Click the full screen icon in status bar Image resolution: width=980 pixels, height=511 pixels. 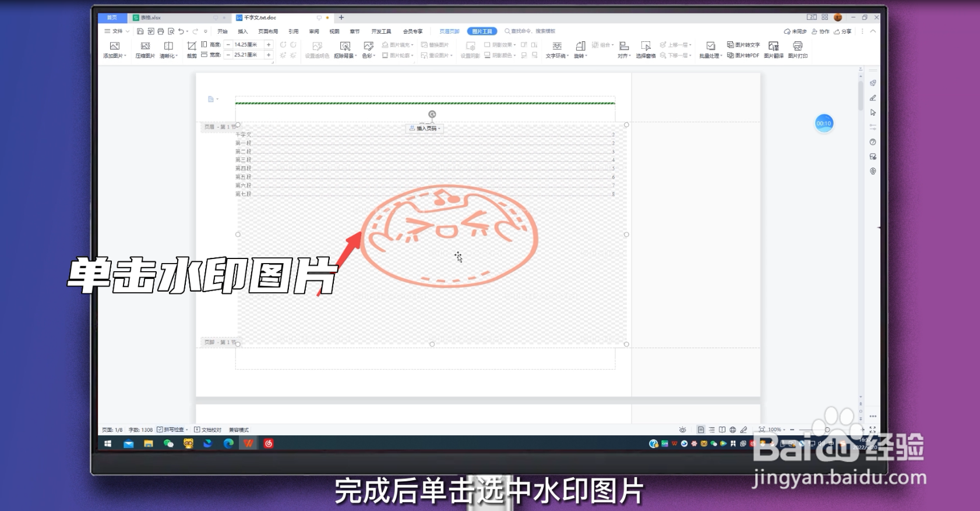[873, 430]
